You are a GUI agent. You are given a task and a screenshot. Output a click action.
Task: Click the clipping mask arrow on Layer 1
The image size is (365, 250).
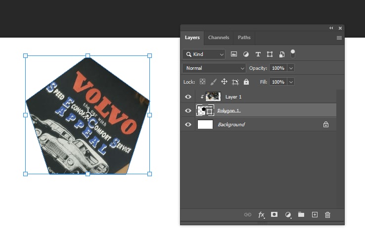tap(202, 97)
